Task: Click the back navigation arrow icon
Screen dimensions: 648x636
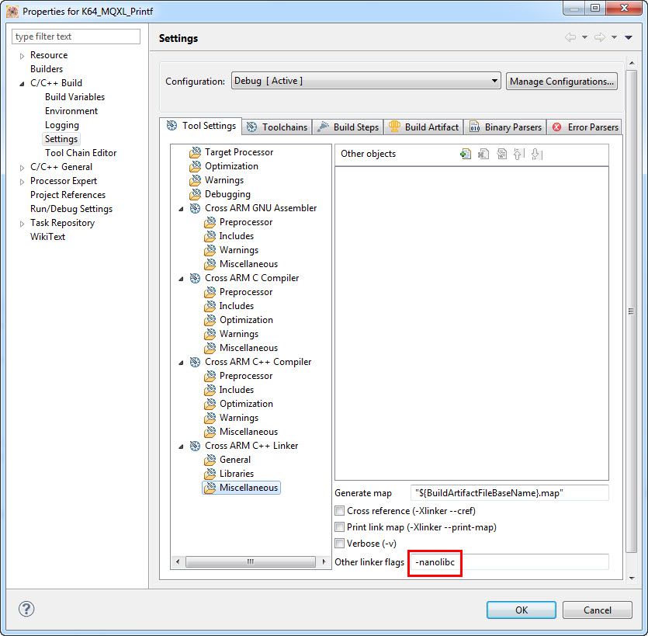Action: (x=570, y=37)
